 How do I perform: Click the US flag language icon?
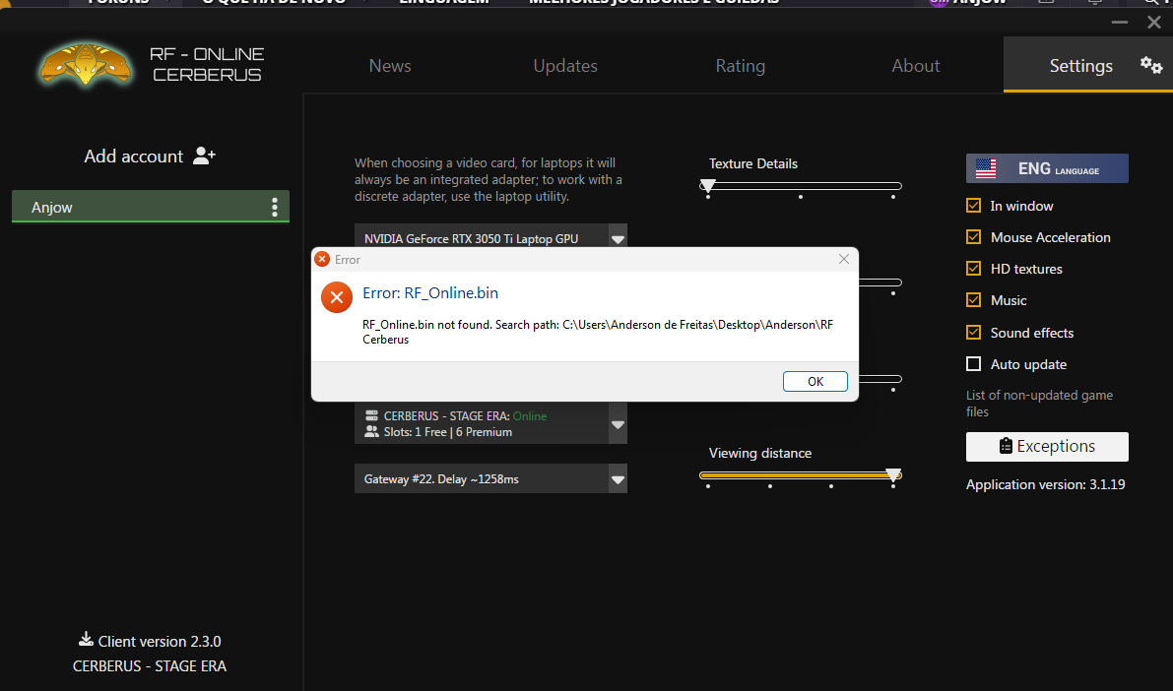pos(986,168)
